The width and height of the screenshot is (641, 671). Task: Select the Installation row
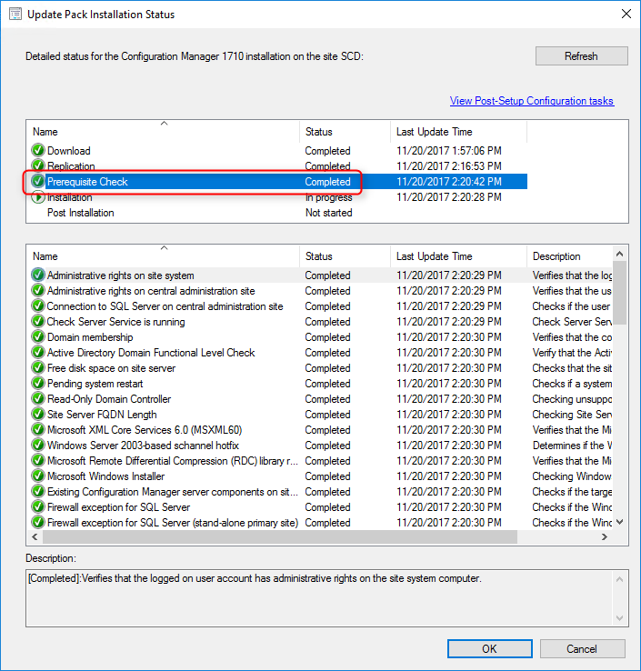pyautogui.click(x=278, y=197)
